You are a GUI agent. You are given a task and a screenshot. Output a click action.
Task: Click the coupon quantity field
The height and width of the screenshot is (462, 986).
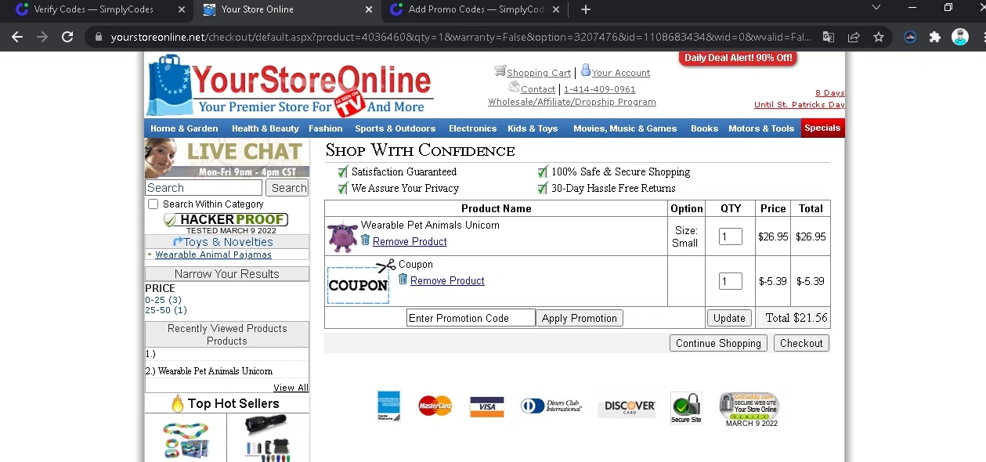731,281
